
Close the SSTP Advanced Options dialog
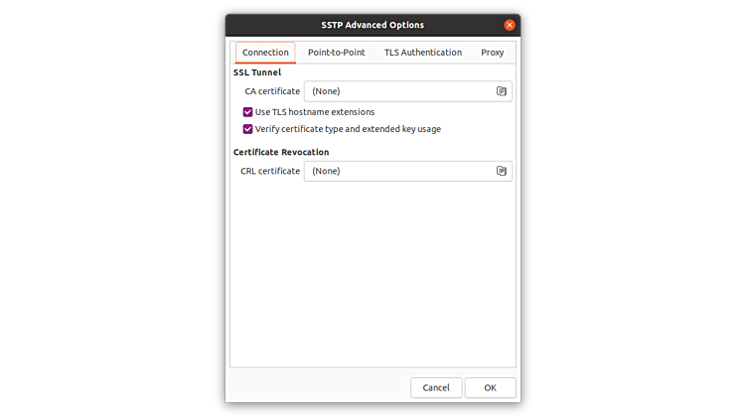(510, 25)
